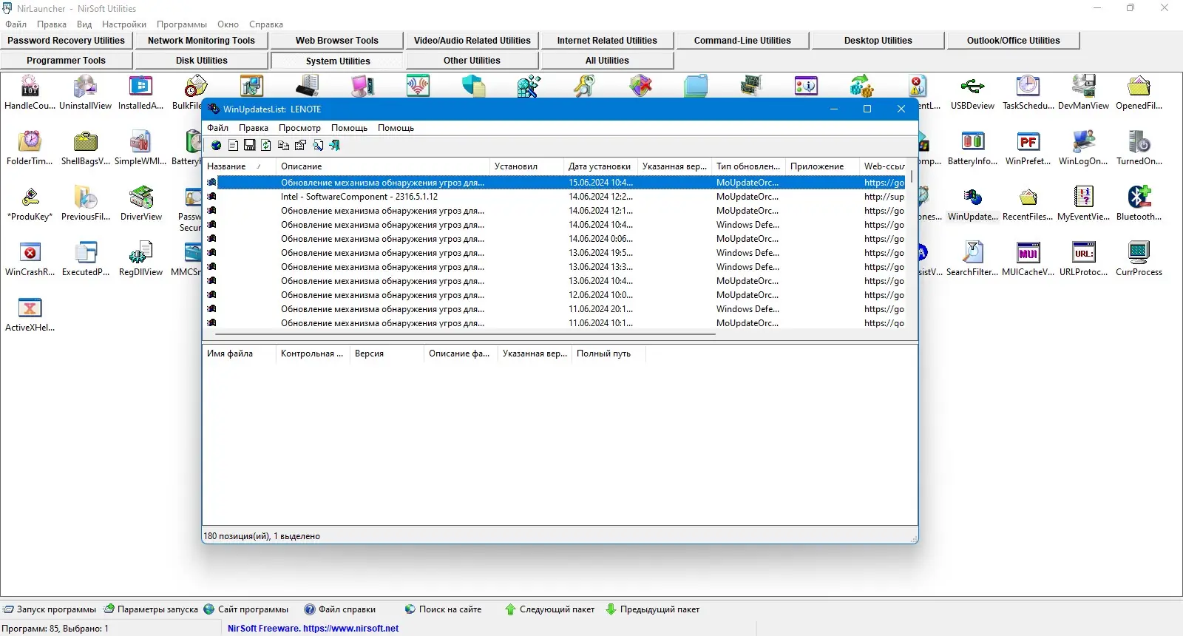Open the Справка menu in NirLauncher
This screenshot has width=1183, height=636.
click(x=266, y=24)
